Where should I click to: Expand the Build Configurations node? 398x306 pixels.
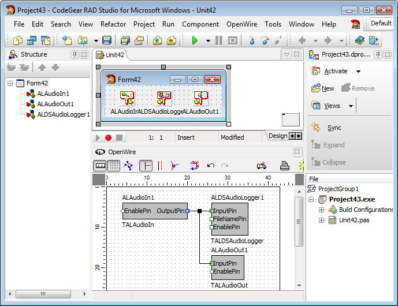(322, 210)
